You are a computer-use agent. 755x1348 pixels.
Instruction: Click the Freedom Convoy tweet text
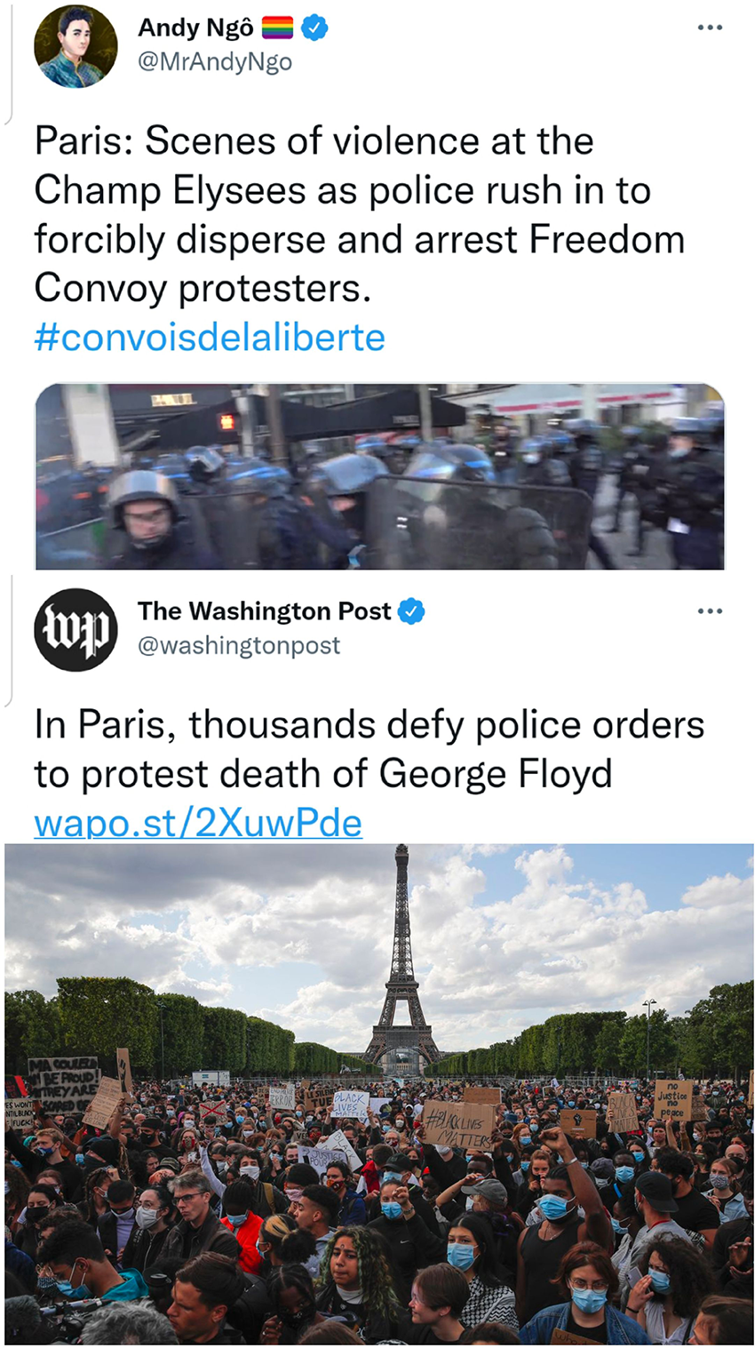tap(359, 215)
